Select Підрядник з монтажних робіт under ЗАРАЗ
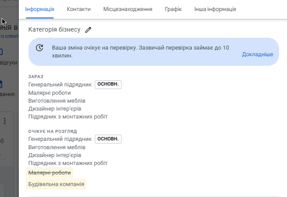287x197 pixels. coord(68,117)
